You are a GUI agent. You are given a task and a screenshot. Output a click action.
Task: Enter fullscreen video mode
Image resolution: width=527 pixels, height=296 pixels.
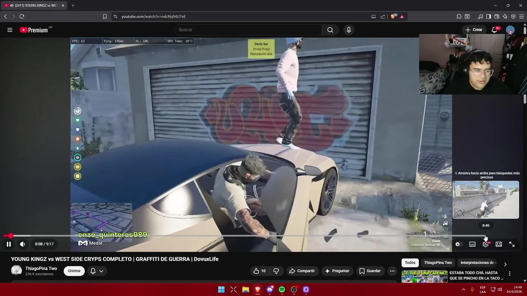[x=512, y=244]
